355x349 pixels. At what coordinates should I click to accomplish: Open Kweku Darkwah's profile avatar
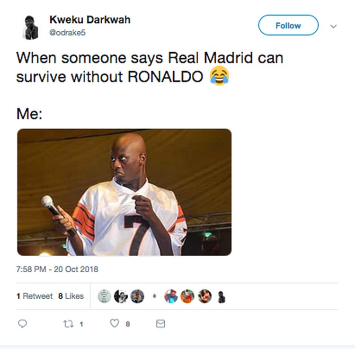pos(31,27)
